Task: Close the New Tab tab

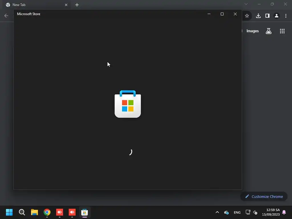Action: pos(66,5)
